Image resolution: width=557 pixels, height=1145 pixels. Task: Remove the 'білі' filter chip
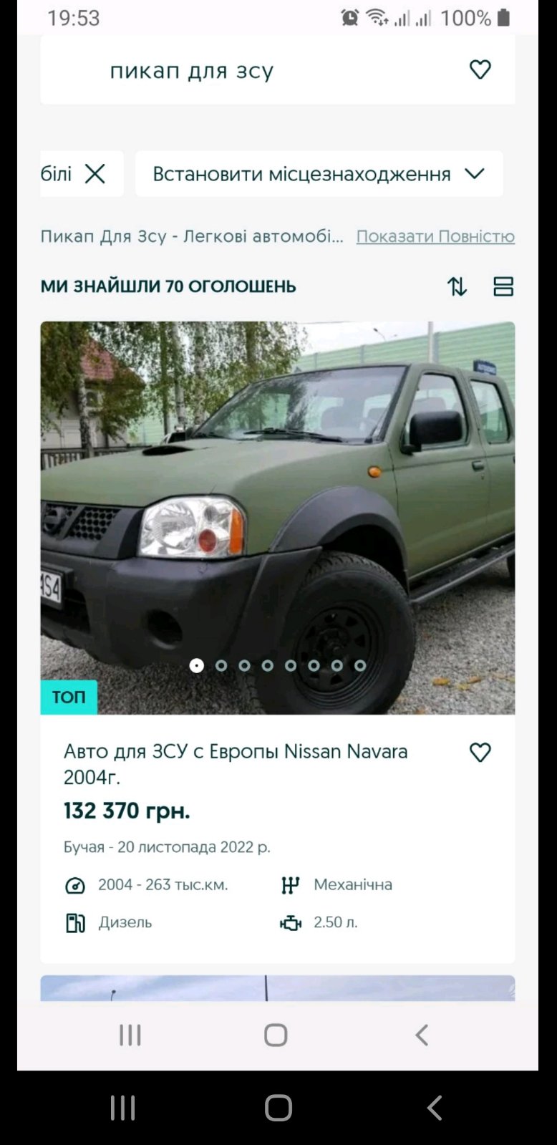click(95, 173)
